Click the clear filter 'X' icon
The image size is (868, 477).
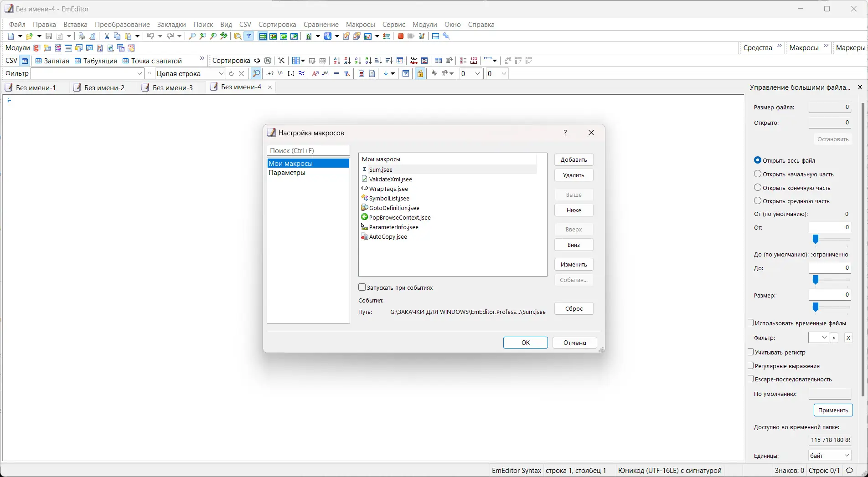[x=242, y=73]
